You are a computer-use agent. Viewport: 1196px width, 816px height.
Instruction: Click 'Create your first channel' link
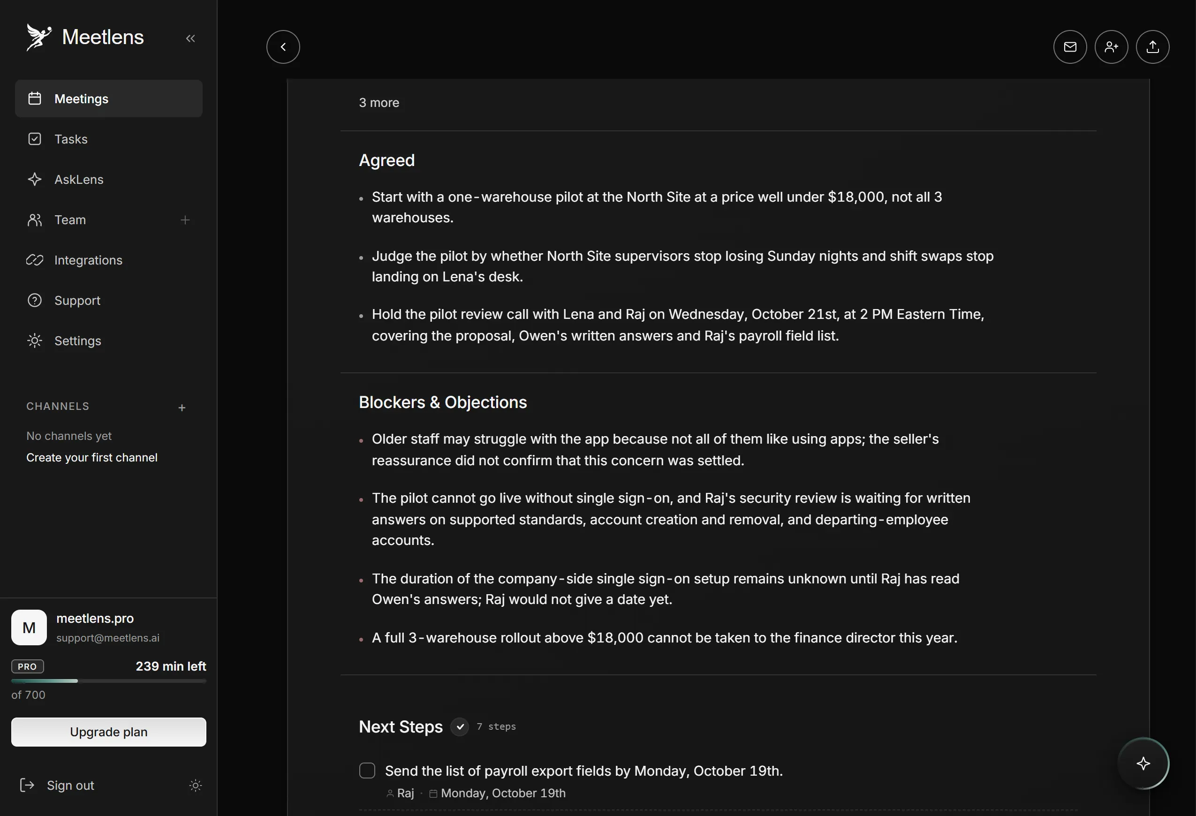point(91,457)
